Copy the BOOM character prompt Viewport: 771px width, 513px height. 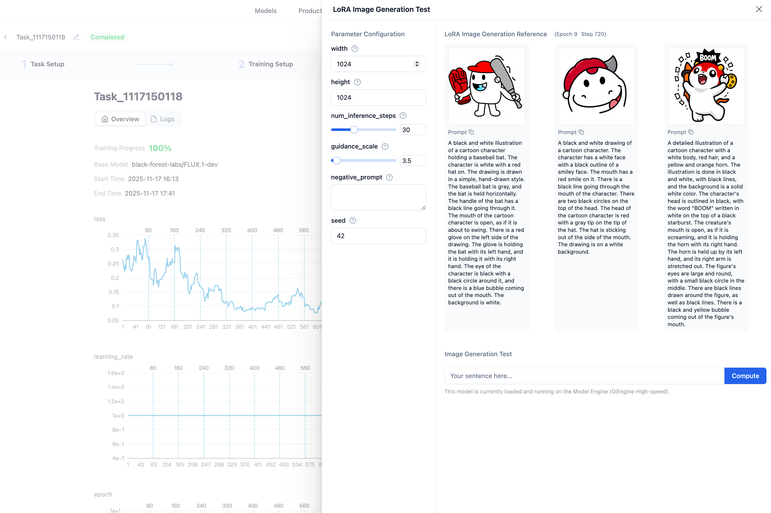click(x=691, y=132)
